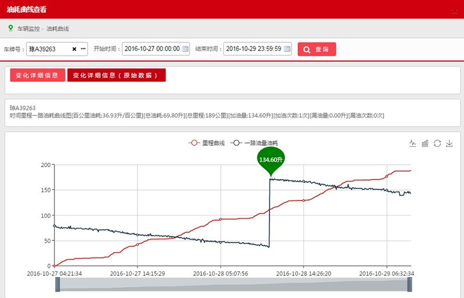Open end time calendar picker icon

point(287,49)
